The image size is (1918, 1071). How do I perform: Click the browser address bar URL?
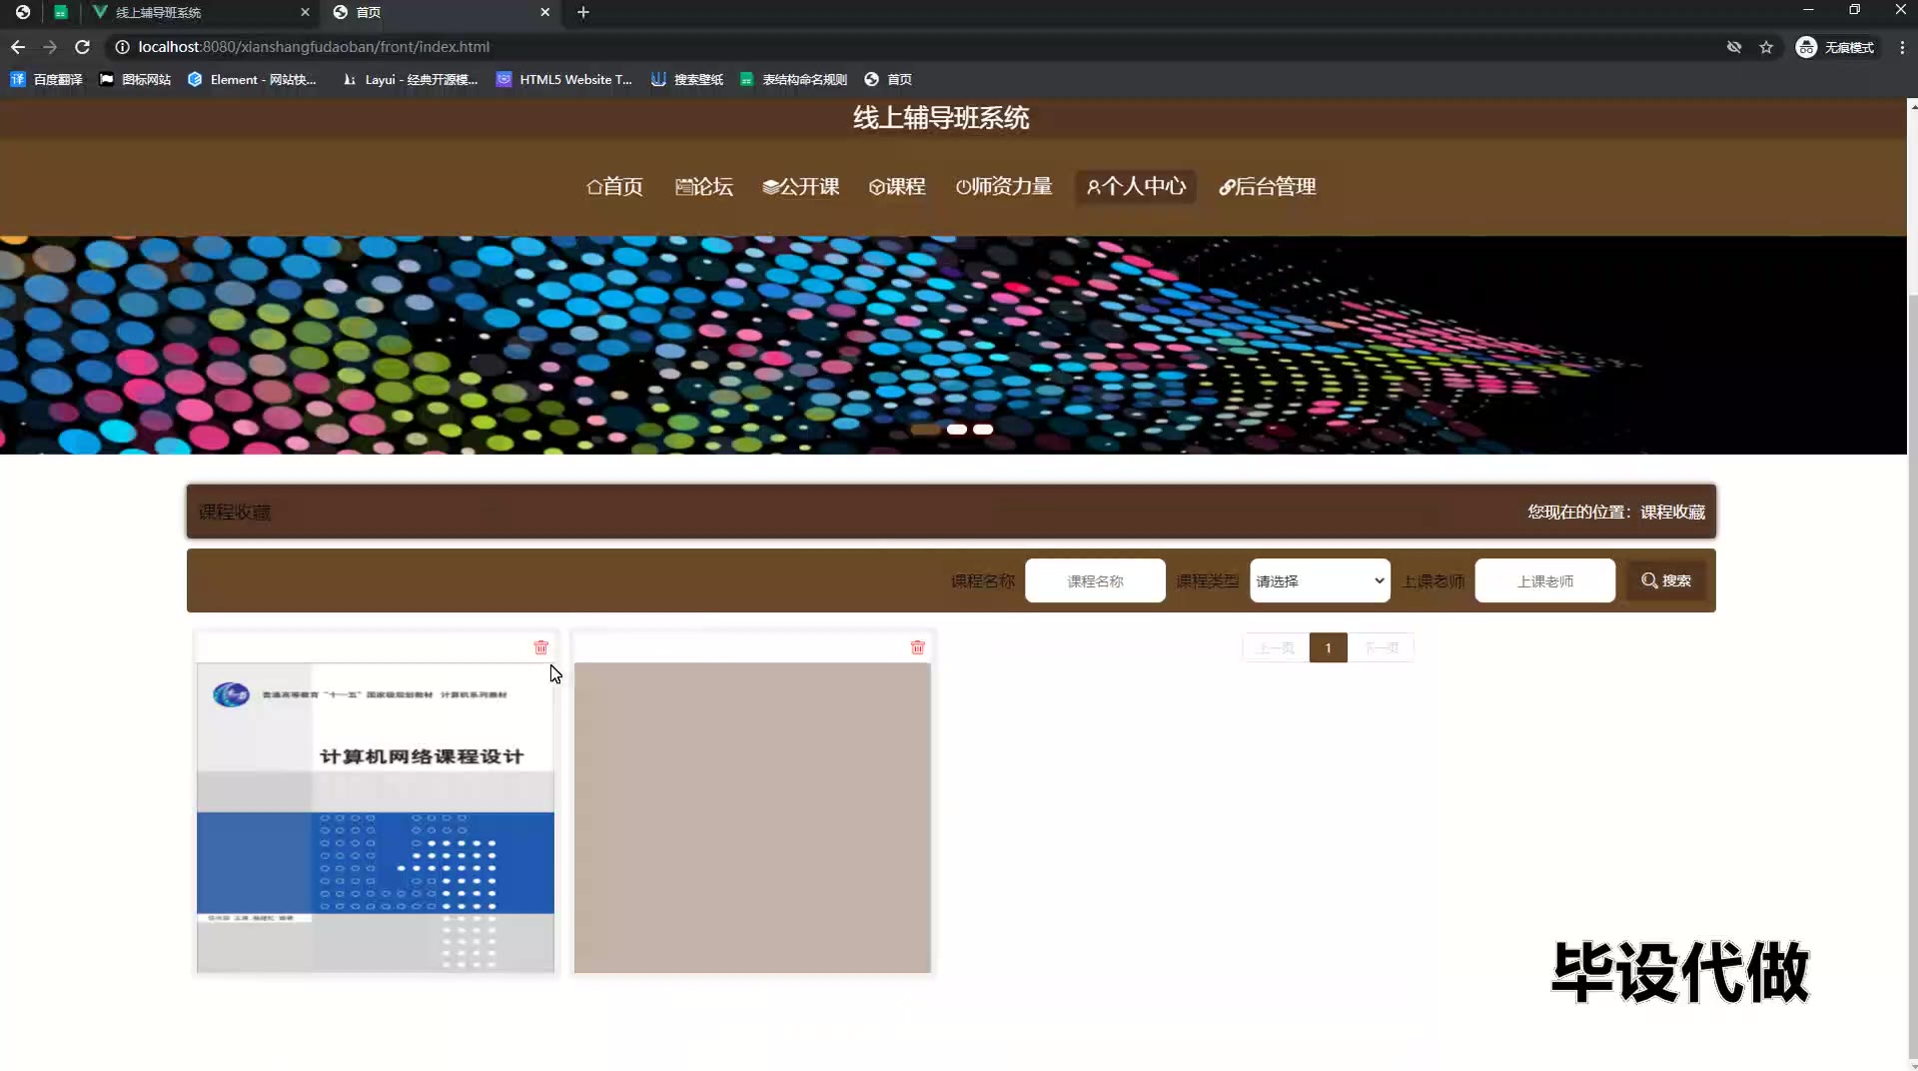pyautogui.click(x=314, y=47)
